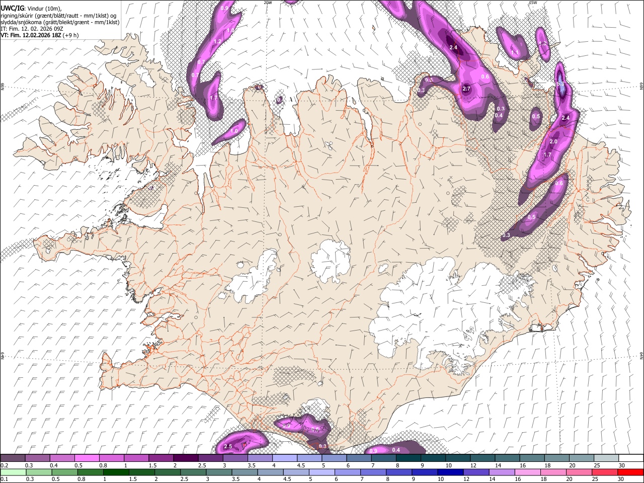
Task: Click the 1.2 value in the northwest band
Action: 218,41
